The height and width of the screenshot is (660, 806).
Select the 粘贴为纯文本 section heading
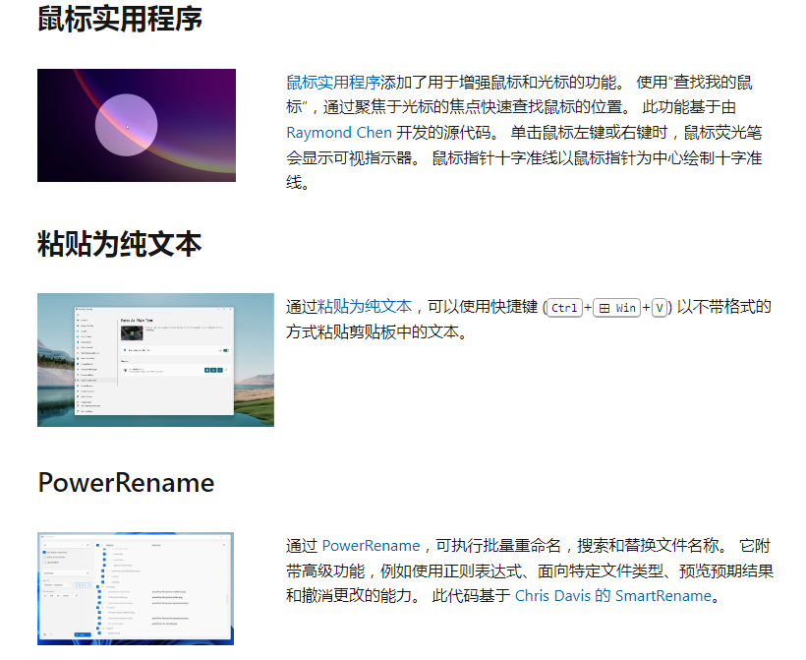tap(119, 244)
